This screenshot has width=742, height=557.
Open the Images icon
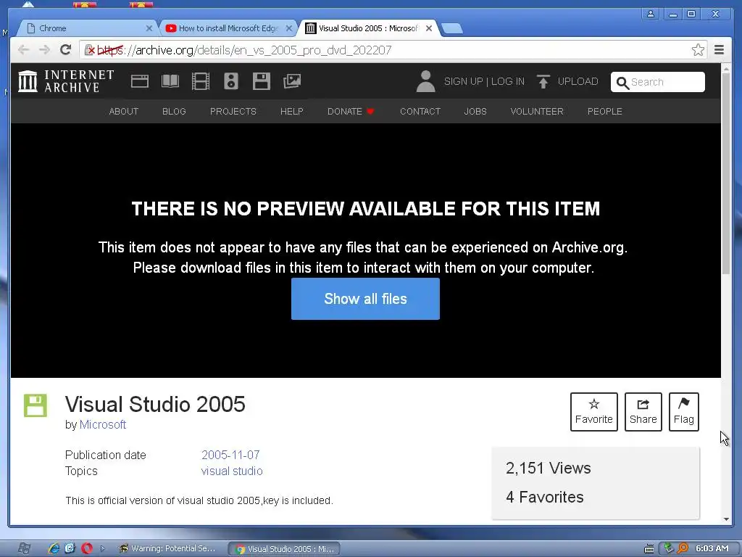[292, 81]
